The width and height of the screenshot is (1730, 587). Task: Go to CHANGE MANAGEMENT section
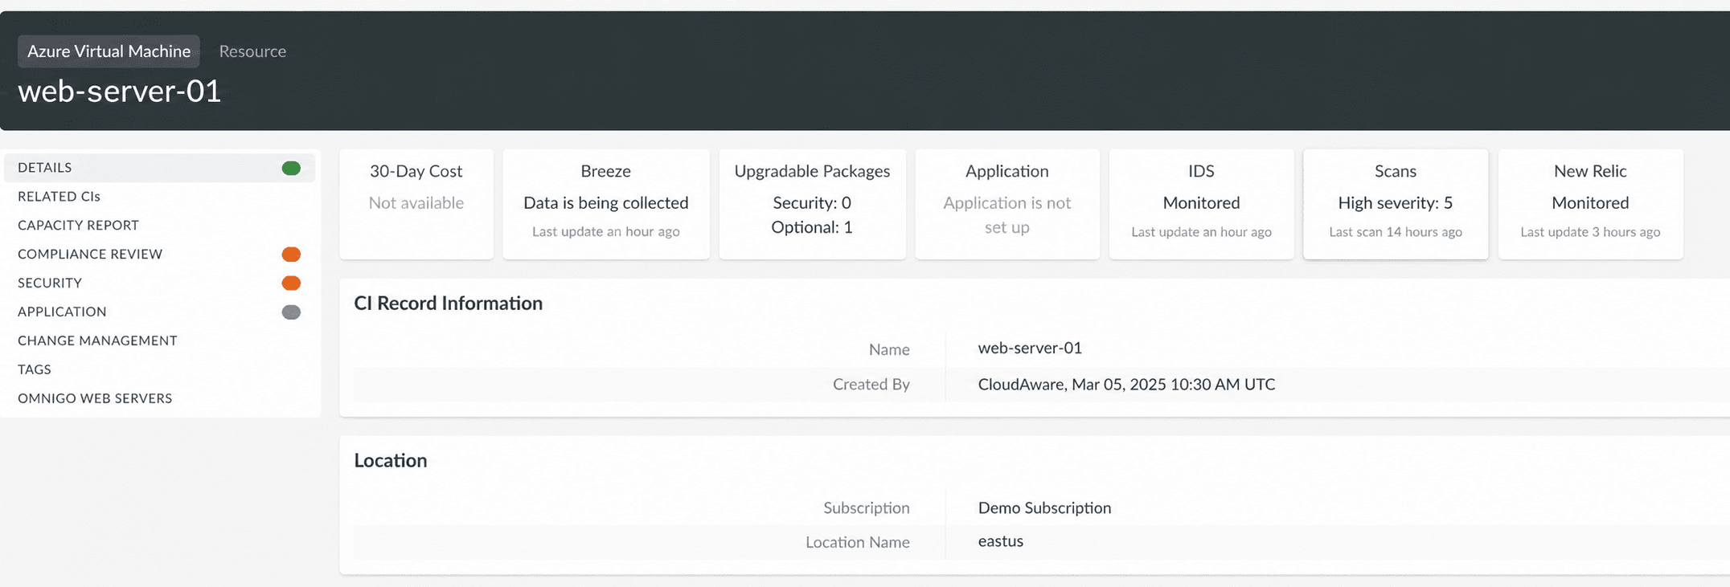tap(159, 341)
